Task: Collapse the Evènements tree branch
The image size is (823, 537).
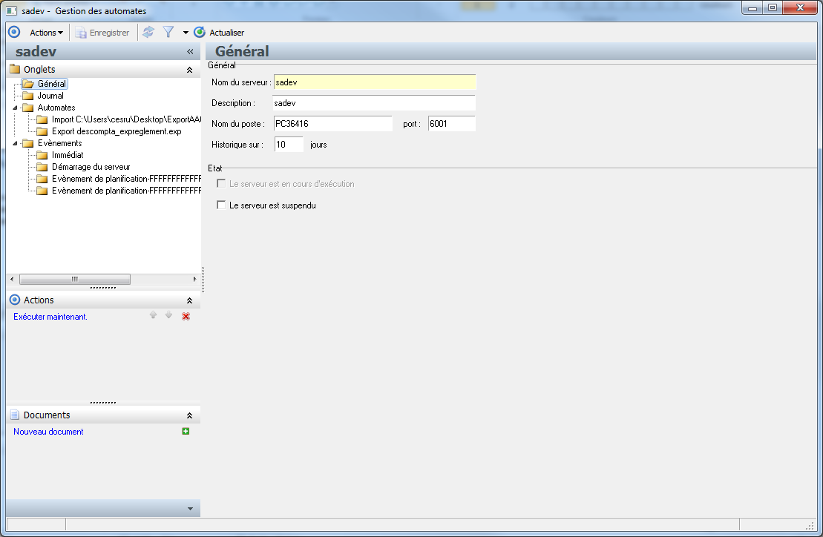Action: pos(16,143)
